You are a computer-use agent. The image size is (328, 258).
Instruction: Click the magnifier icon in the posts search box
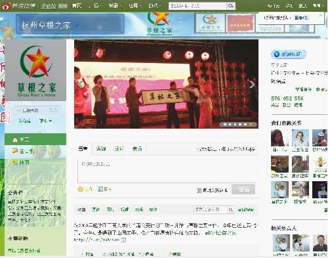click(x=230, y=210)
